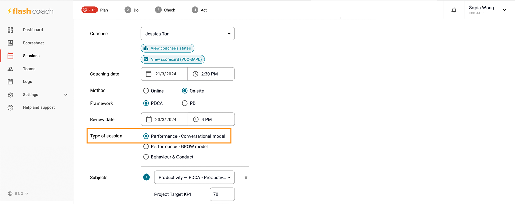Click the Project Target KPI field
The image size is (515, 204).
pyautogui.click(x=222, y=194)
